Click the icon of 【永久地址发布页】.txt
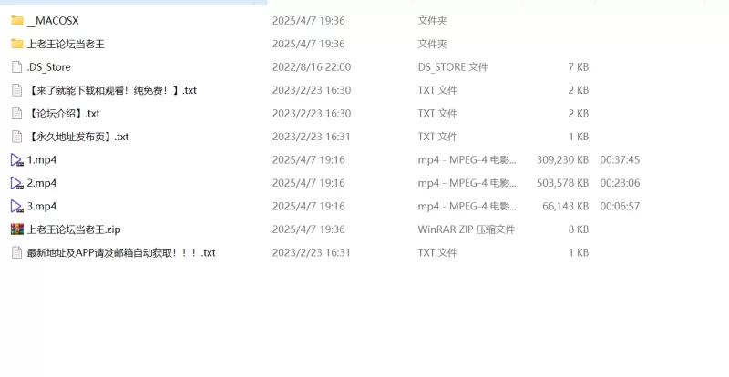The height and width of the screenshot is (377, 729). coord(16,137)
